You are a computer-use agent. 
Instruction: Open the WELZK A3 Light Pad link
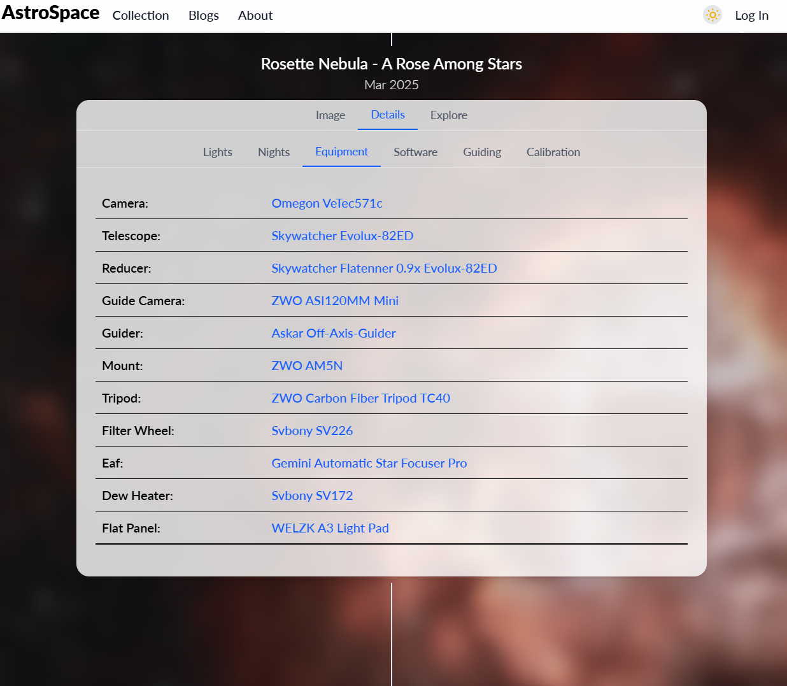point(330,528)
